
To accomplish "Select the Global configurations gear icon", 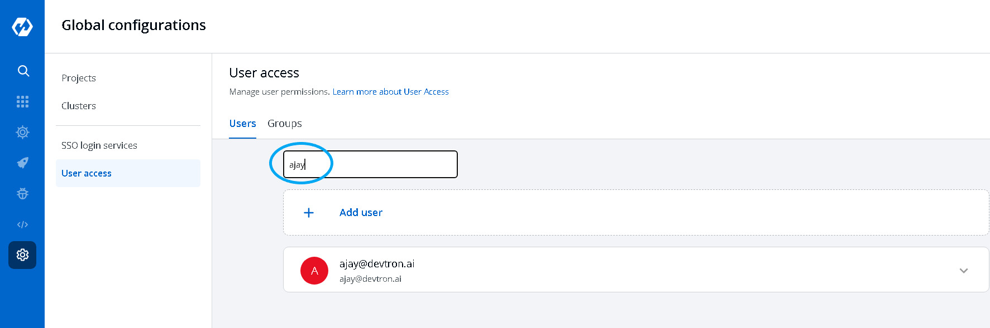I will pos(22,255).
